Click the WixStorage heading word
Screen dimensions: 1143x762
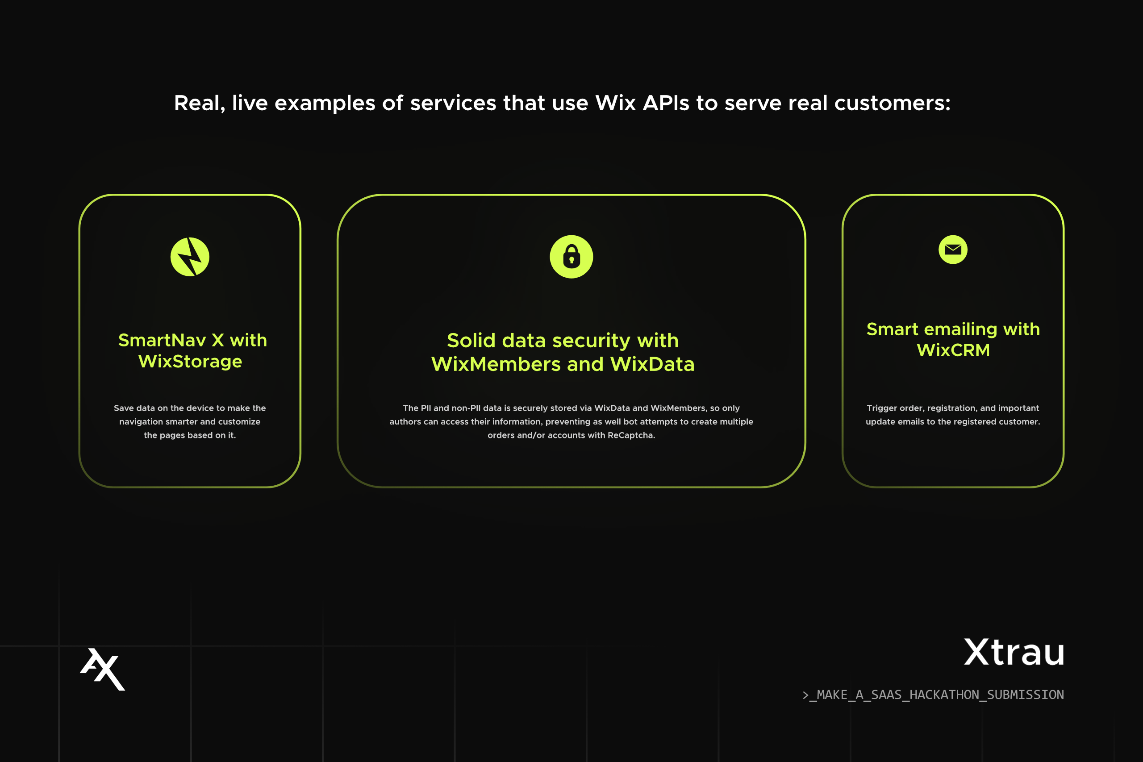(190, 362)
